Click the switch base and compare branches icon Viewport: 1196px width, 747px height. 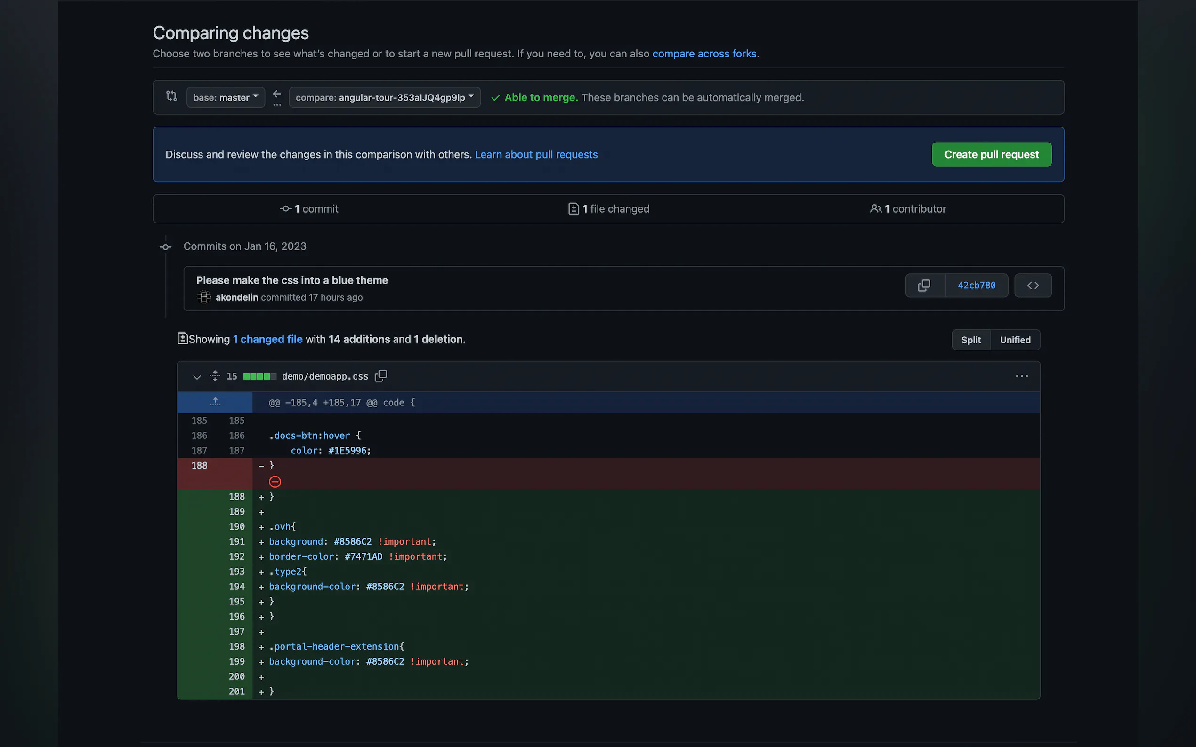[171, 96]
